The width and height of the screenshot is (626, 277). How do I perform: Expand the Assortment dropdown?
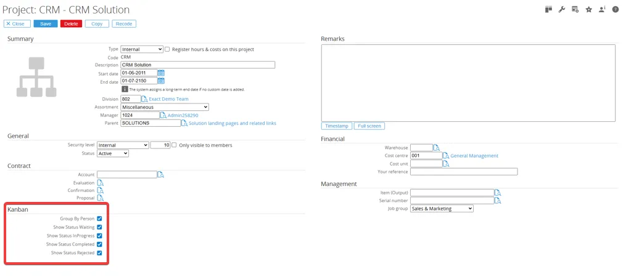[x=164, y=107]
